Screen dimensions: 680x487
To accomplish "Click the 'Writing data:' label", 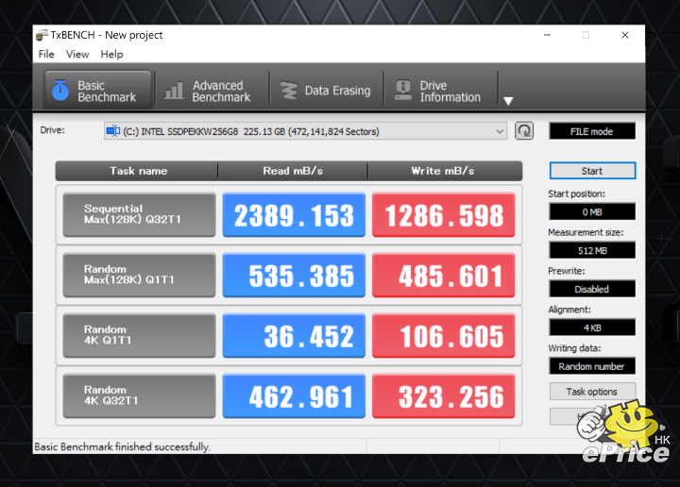I will tap(574, 348).
